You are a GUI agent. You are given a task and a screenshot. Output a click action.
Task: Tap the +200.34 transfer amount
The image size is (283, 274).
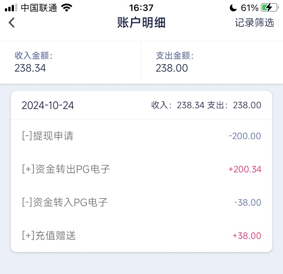coord(245,169)
